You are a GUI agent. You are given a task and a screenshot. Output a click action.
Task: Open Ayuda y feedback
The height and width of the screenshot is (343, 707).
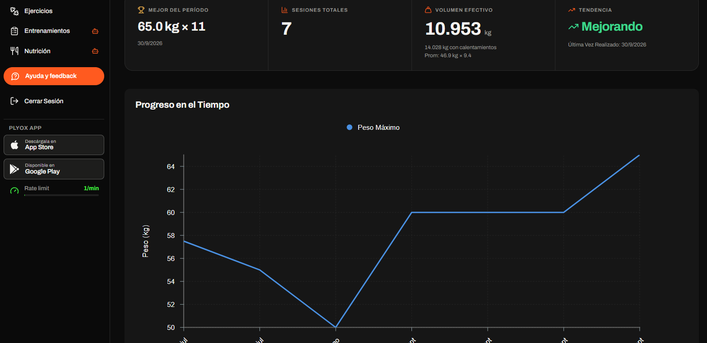tap(54, 76)
